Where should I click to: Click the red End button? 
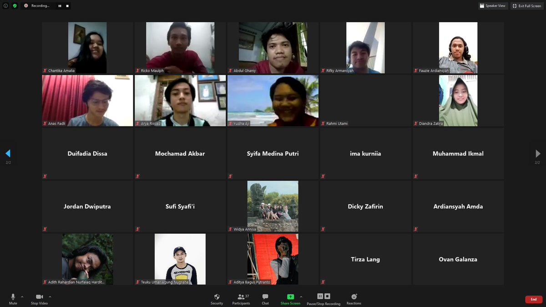click(x=534, y=299)
